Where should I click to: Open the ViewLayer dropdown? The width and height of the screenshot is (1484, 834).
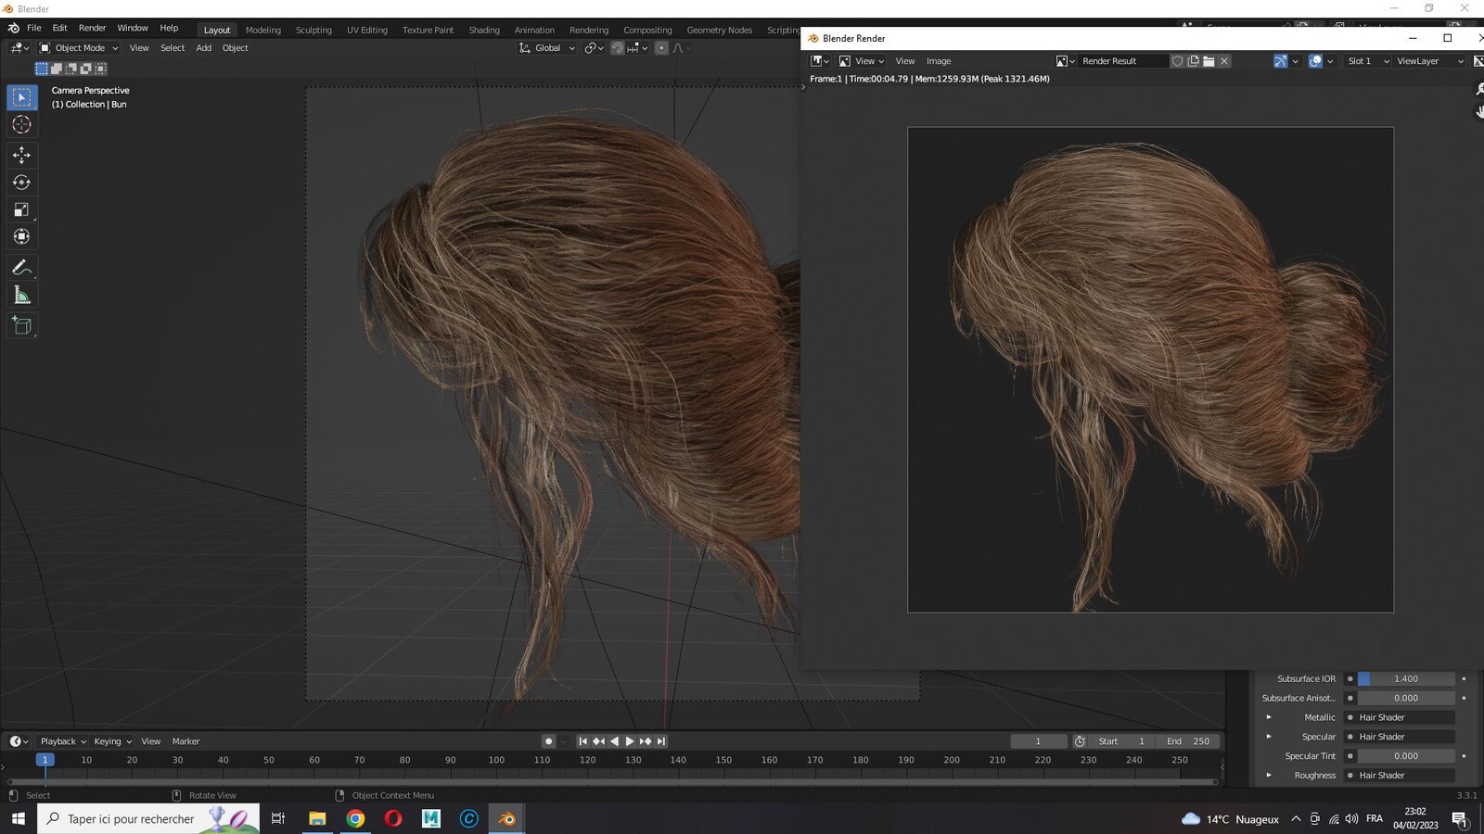click(x=1429, y=61)
